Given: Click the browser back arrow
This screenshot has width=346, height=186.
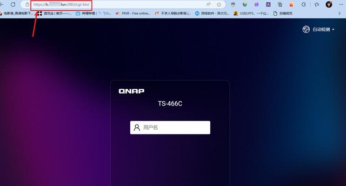Looking at the screenshot, I should [x=1, y=4].
